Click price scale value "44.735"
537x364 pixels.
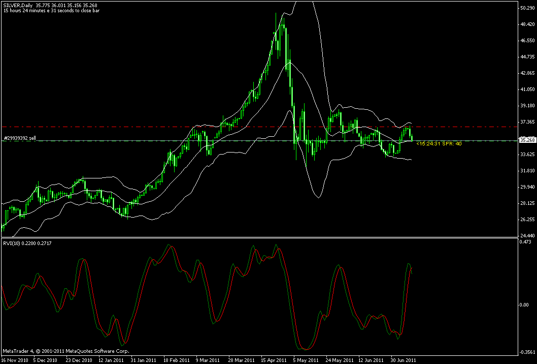click(527, 56)
